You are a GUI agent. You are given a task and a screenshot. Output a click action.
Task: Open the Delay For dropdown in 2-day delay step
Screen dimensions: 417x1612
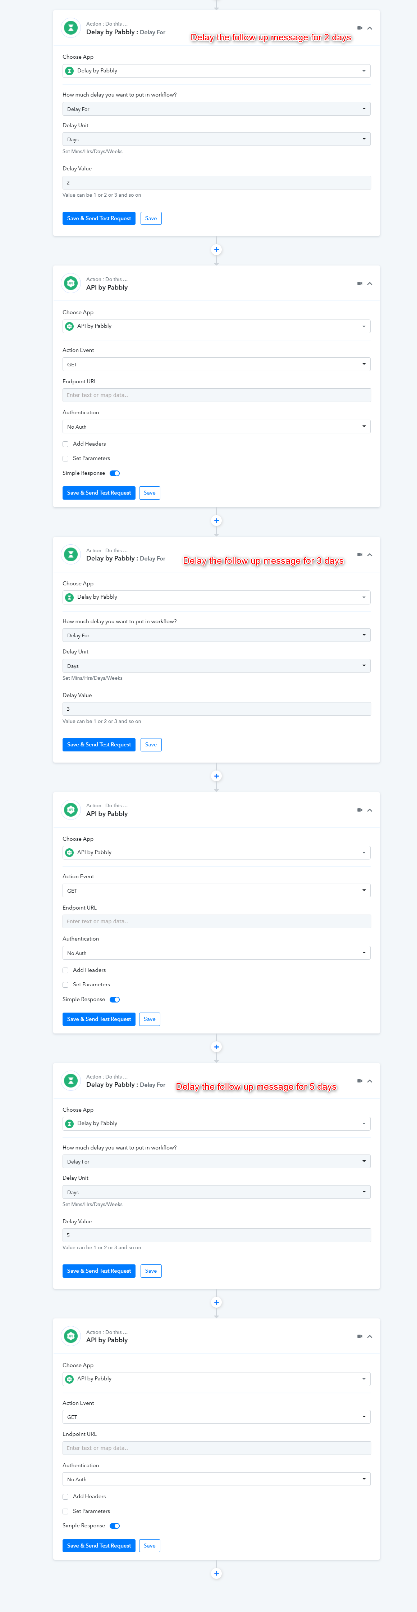click(x=217, y=109)
